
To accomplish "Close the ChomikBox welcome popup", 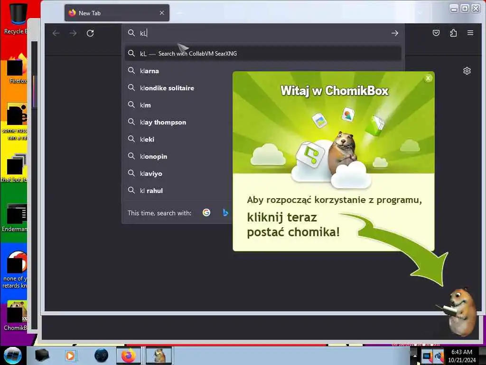I will 428,78.
